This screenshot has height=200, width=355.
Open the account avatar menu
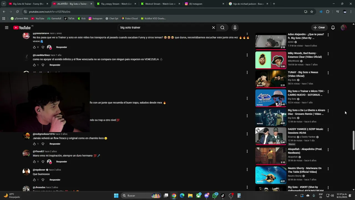click(x=344, y=27)
